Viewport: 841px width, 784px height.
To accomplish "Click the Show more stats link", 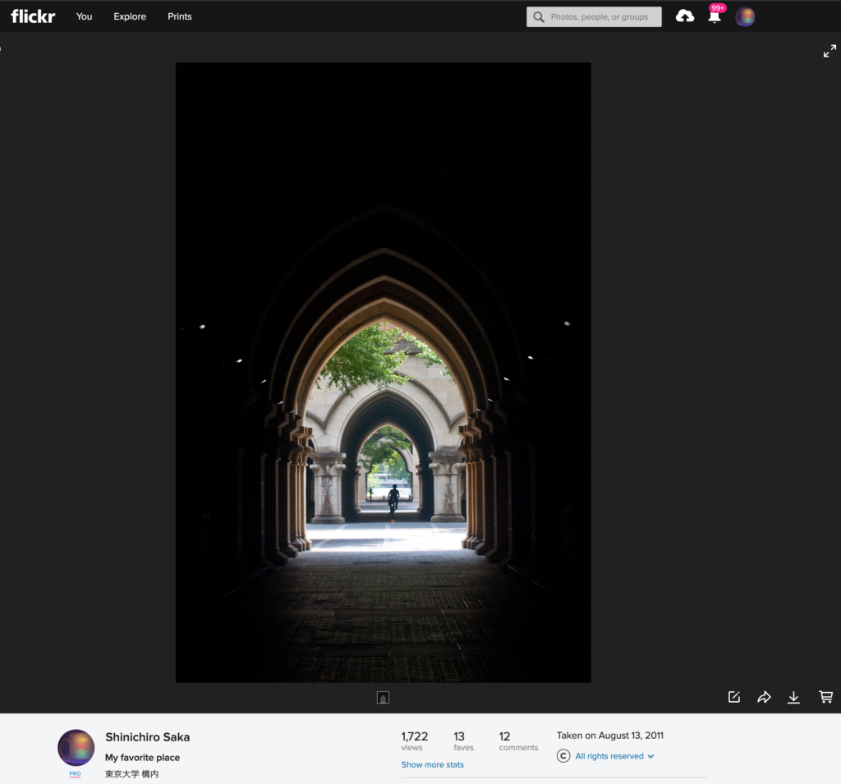I will [x=432, y=765].
